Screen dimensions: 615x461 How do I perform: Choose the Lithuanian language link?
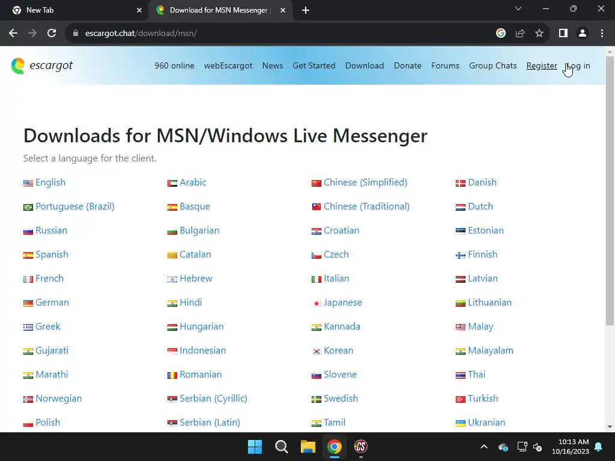coord(489,303)
